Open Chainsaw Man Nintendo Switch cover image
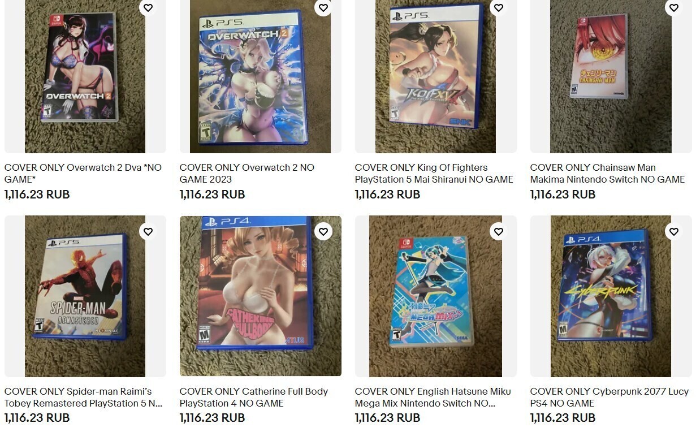 (611, 76)
